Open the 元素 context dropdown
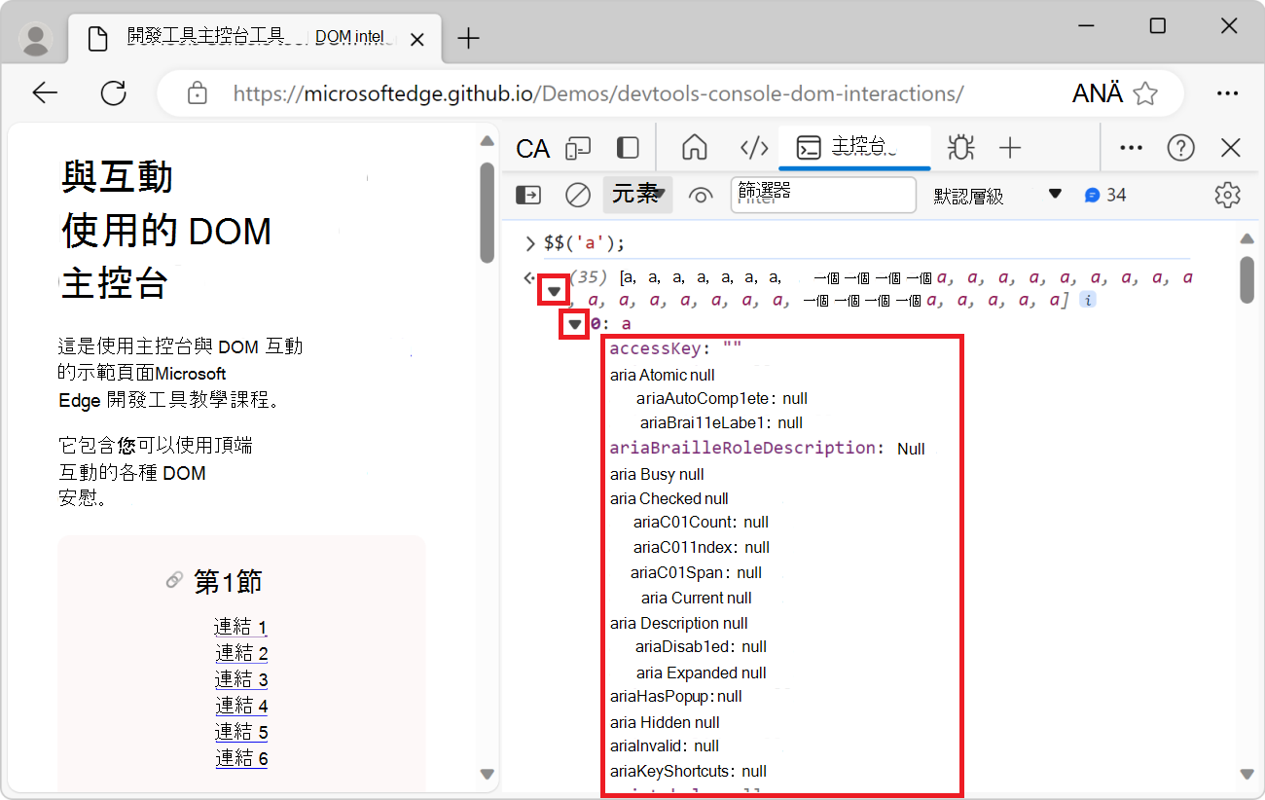1265x800 pixels. 638,195
